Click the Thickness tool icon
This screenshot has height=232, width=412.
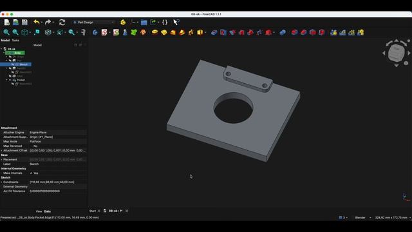click(322, 32)
